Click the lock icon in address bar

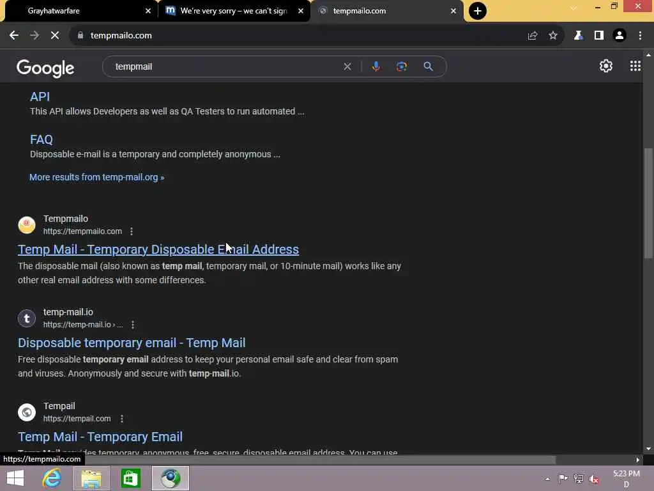point(80,36)
